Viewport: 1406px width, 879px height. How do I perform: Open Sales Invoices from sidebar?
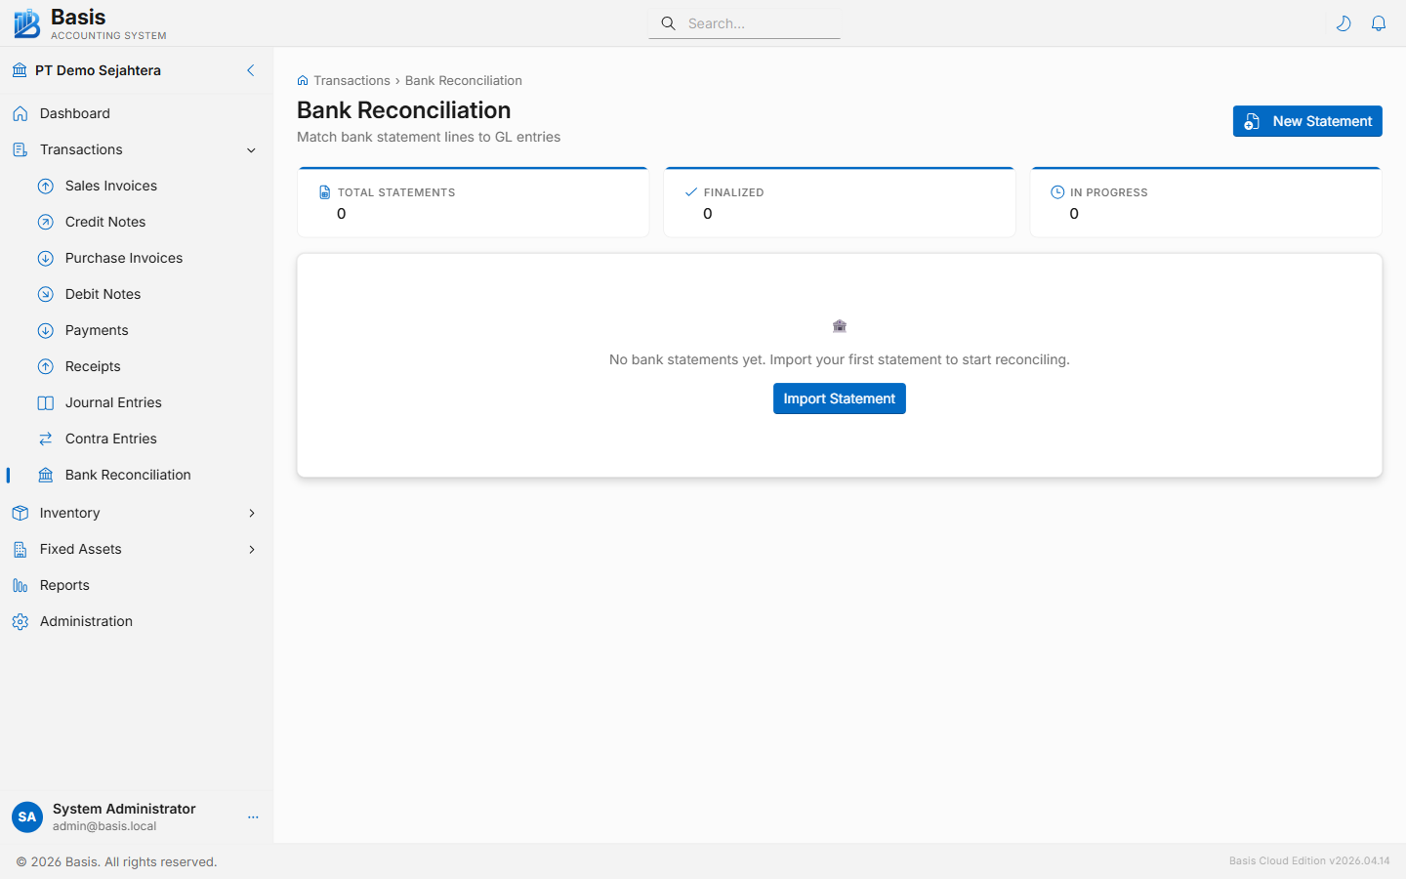coord(110,186)
